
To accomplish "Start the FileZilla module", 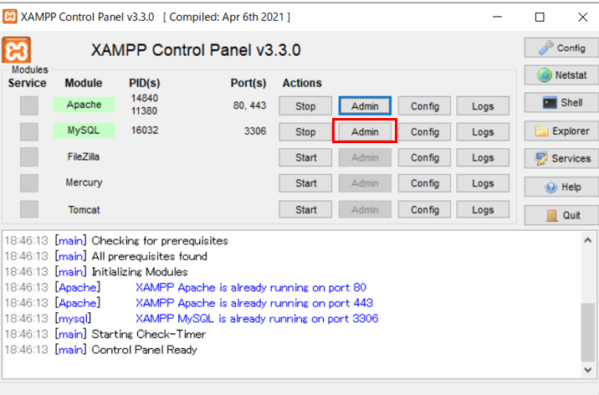I will (305, 157).
